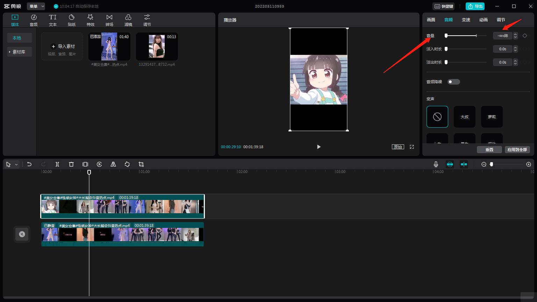Click the 音量 volume slider track
Screen dimensions: 537x302
tap(466, 36)
